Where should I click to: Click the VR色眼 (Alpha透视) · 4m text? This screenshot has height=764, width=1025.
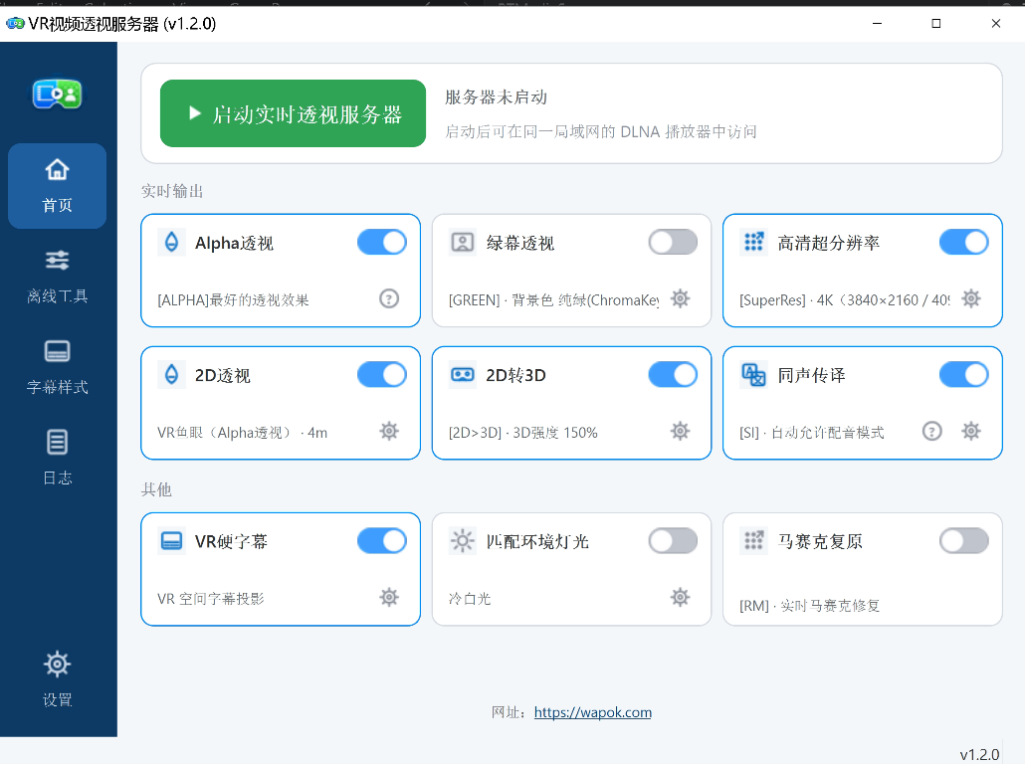pyautogui.click(x=243, y=433)
